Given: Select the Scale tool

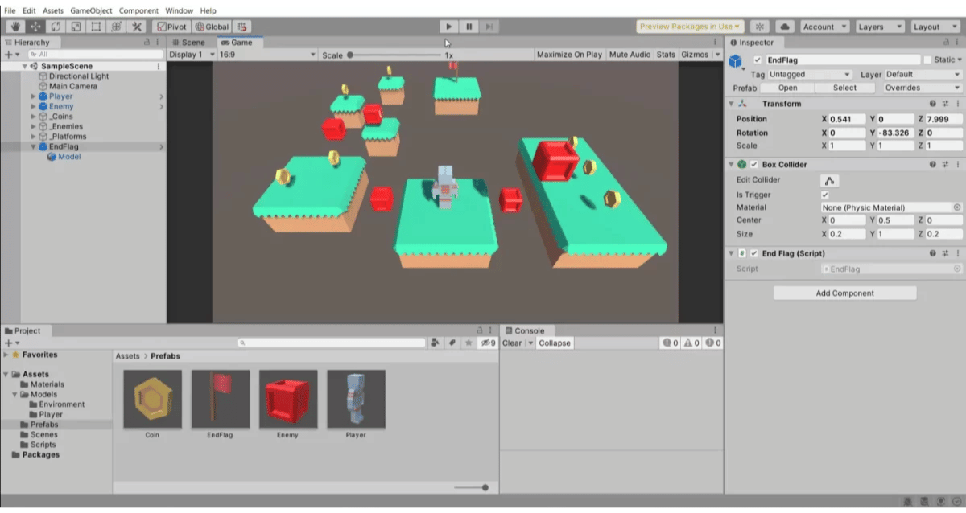Looking at the screenshot, I should pyautogui.click(x=75, y=27).
